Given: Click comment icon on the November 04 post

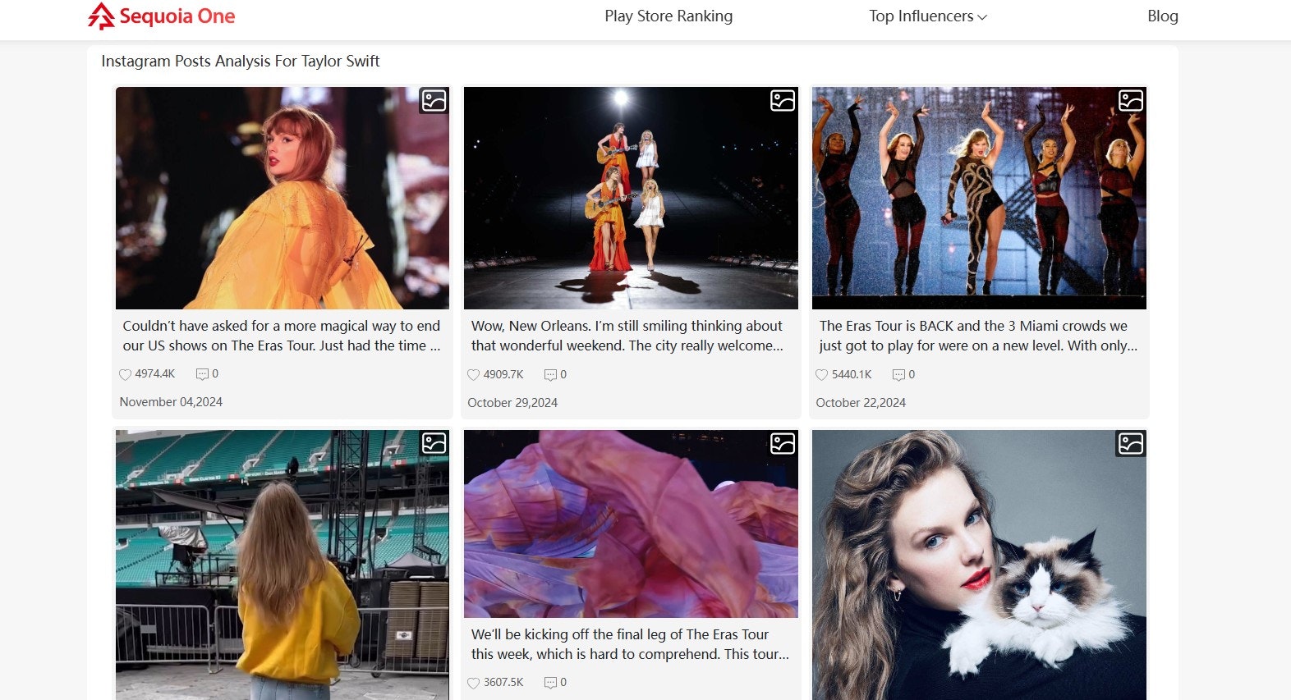Looking at the screenshot, I should point(202,374).
